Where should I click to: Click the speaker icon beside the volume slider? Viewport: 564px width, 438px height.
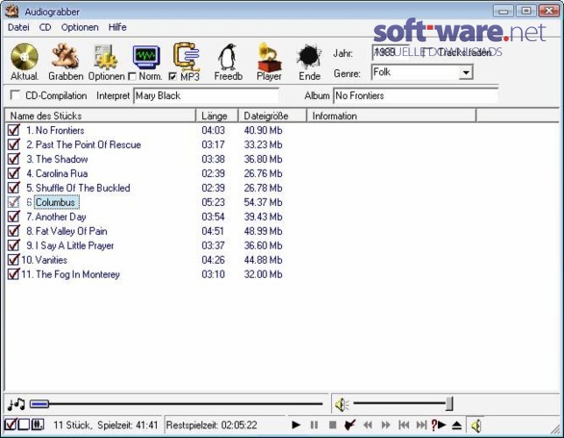[342, 405]
